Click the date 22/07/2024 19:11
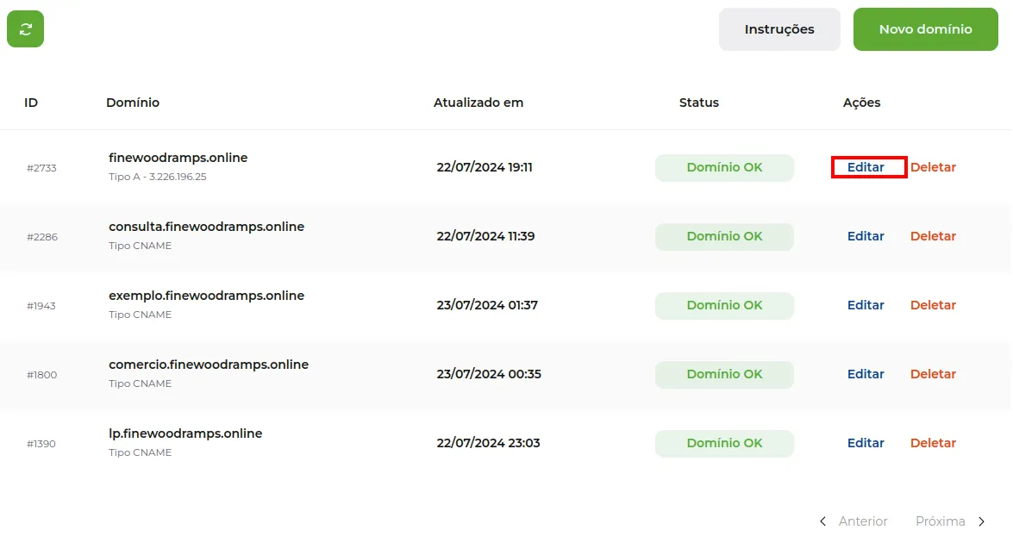Screen dimensions: 1013x555 tap(485, 167)
